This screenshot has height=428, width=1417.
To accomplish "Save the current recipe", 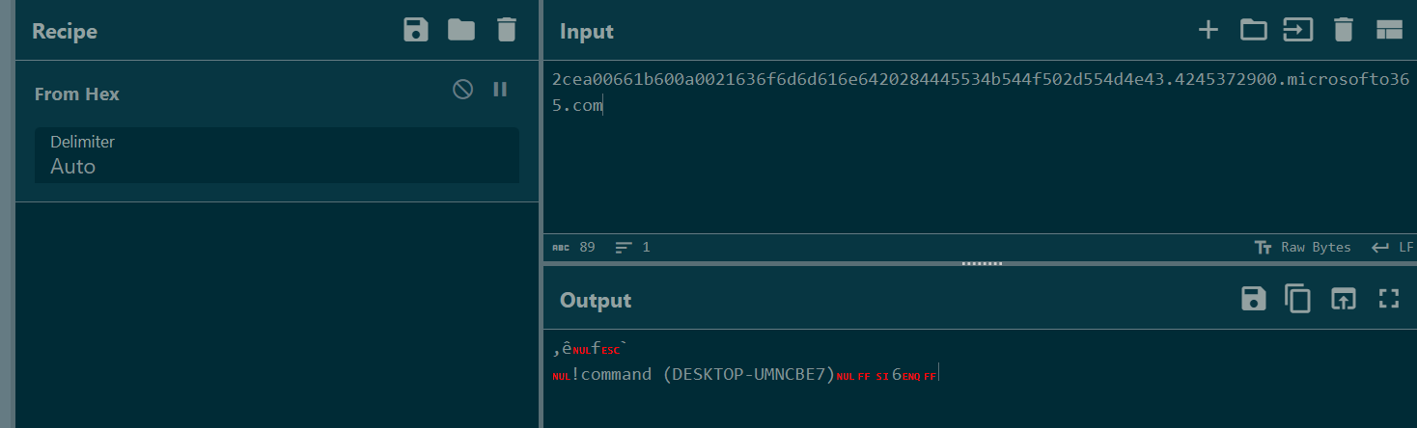I will point(415,30).
